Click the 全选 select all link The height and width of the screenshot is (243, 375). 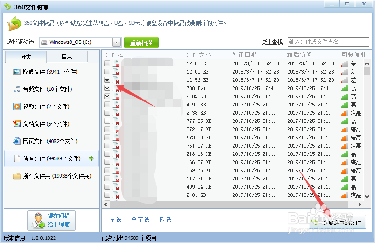click(115, 220)
